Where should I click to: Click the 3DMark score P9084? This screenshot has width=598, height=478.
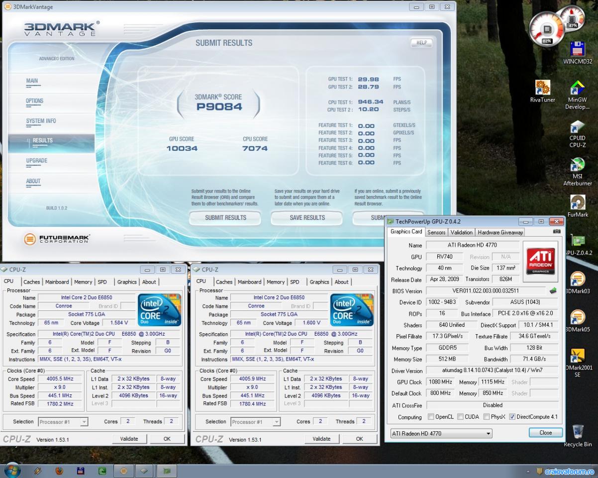pos(219,106)
